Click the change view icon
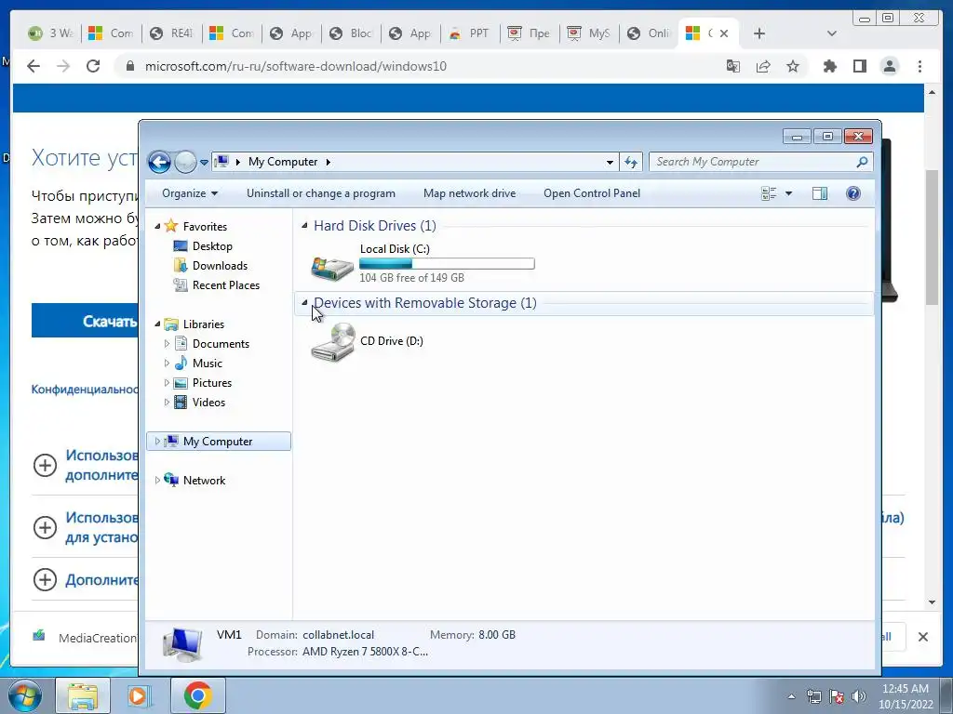The width and height of the screenshot is (953, 714). [769, 193]
